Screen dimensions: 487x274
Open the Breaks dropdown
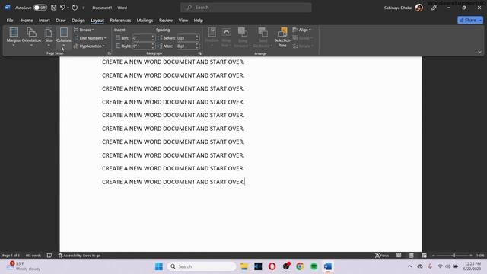tap(84, 30)
